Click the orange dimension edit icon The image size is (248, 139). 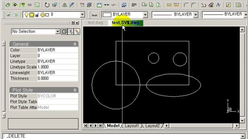tap(169, 5)
